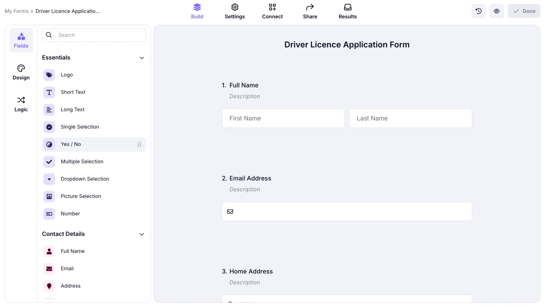Navigate back to My Forms
Viewport: 545px width, 307px height.
16,11
